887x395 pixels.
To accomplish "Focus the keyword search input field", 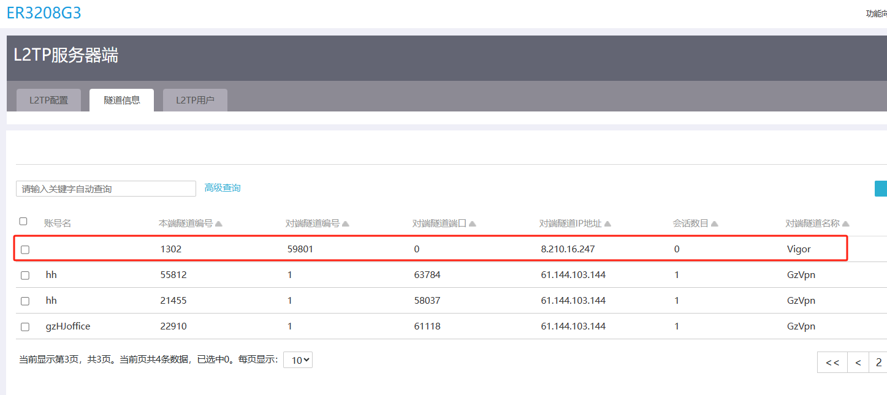I will (x=105, y=189).
